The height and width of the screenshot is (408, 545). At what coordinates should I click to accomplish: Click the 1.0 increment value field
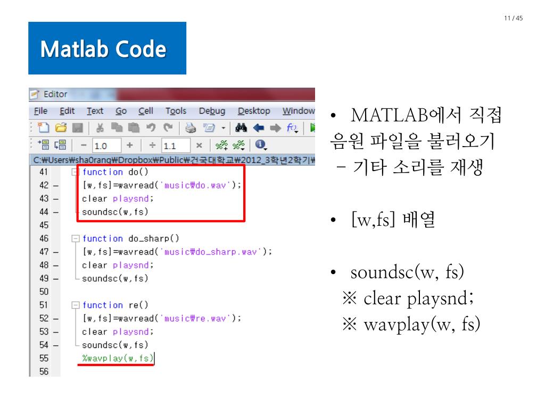106,146
